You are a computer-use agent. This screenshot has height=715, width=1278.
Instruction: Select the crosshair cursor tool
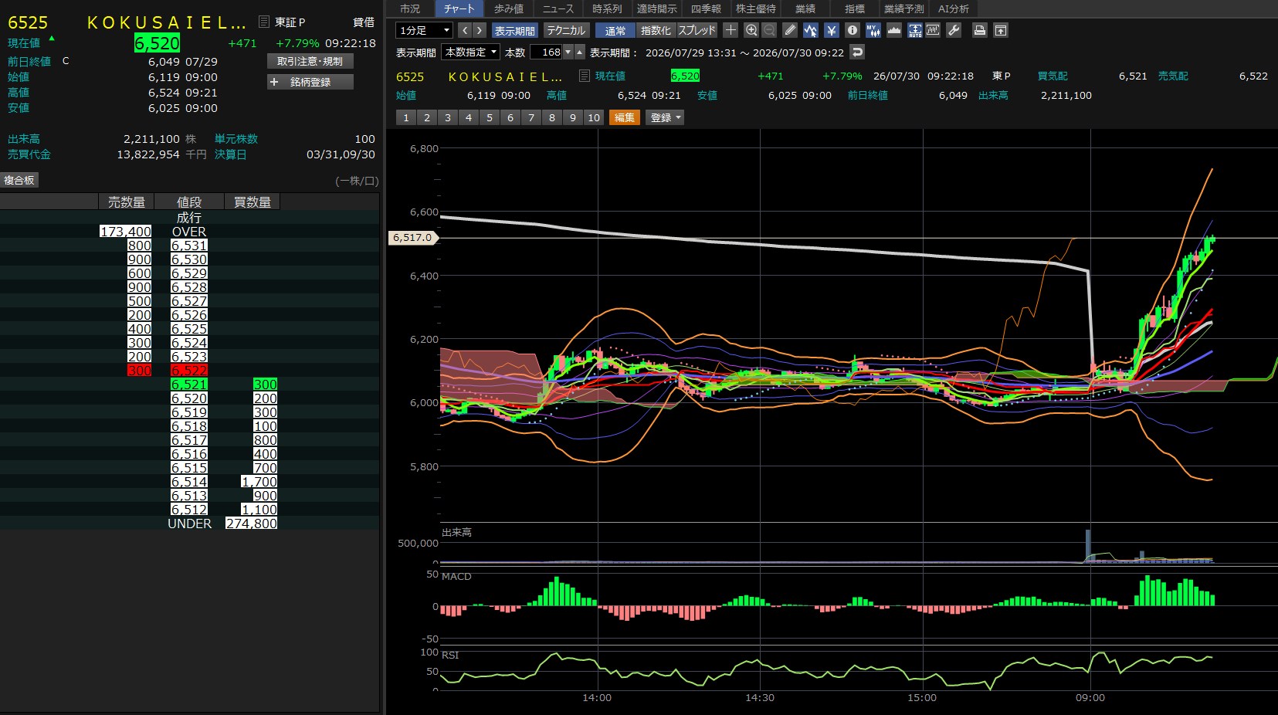[731, 30]
